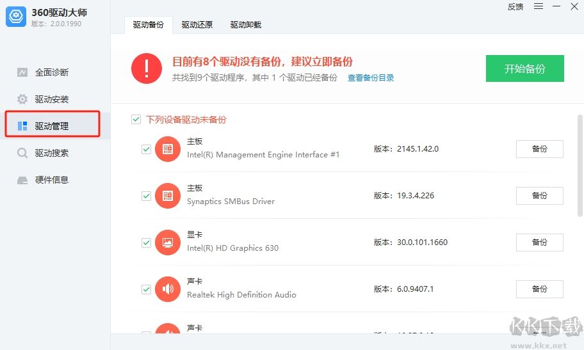Image resolution: width=584 pixels, height=350 pixels.
Task: Click 备份 for Realtek High Definition Audio
Action: [x=539, y=289]
